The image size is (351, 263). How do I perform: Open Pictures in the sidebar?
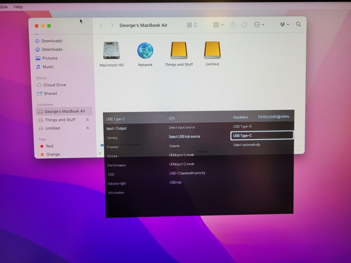pos(47,58)
